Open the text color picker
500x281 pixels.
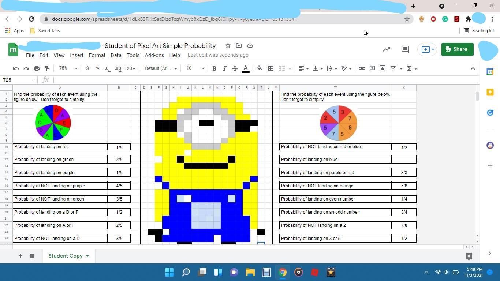coord(246,68)
